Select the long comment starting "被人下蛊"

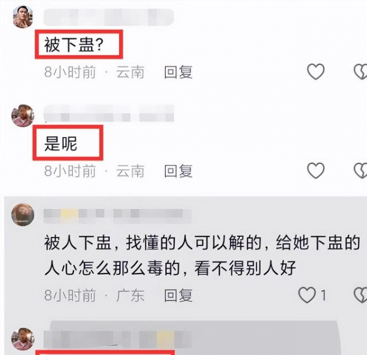(202, 255)
